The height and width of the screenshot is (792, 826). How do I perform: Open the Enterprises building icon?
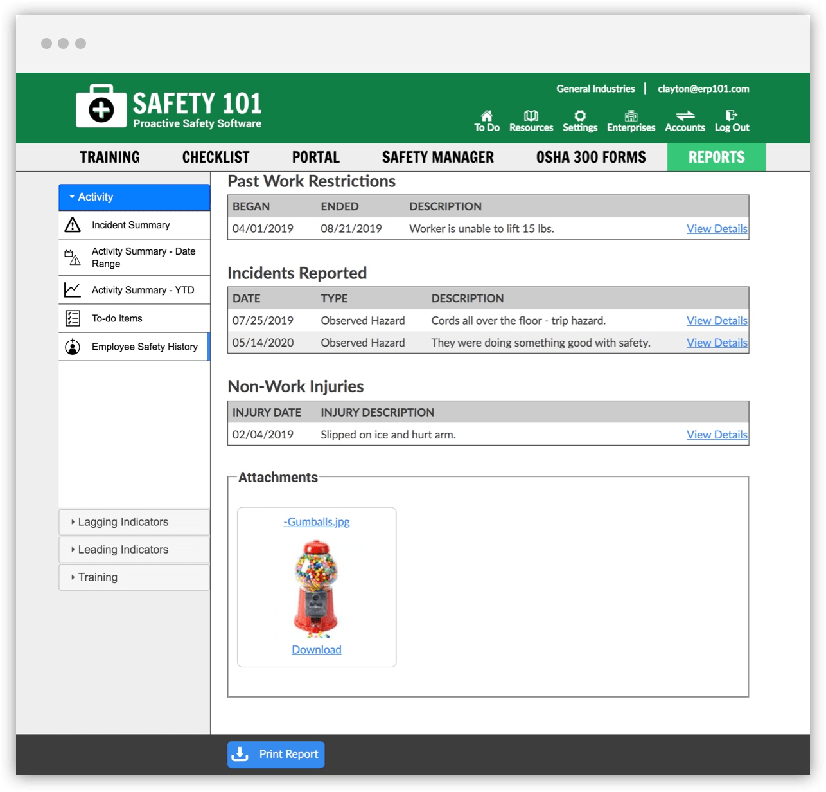pos(631,116)
